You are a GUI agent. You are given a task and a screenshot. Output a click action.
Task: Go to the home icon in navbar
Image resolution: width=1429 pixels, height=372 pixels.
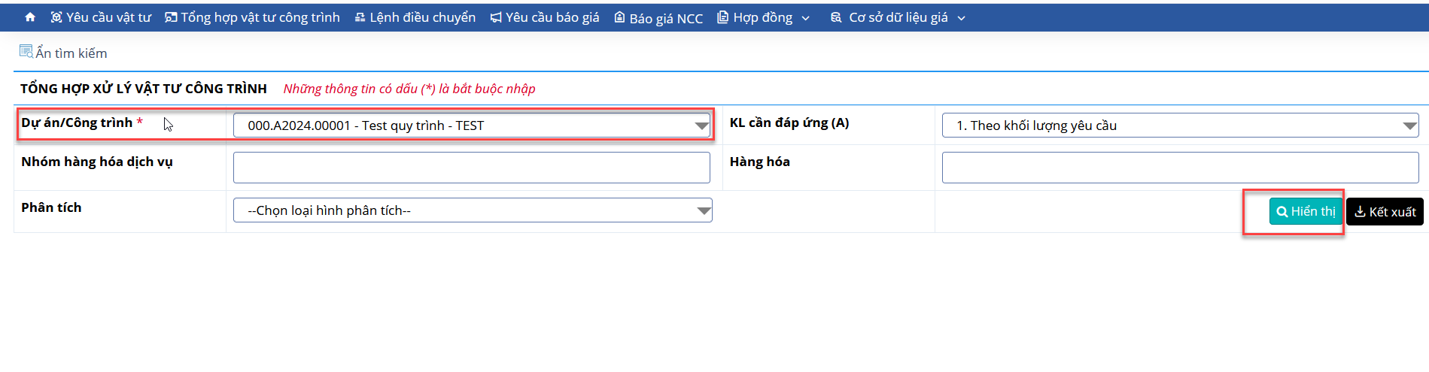tap(30, 17)
